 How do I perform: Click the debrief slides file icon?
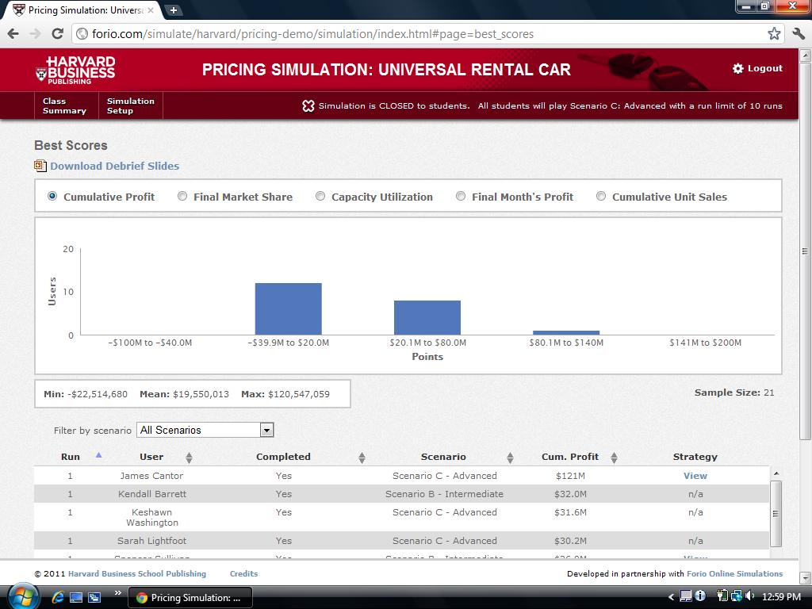pos(40,166)
